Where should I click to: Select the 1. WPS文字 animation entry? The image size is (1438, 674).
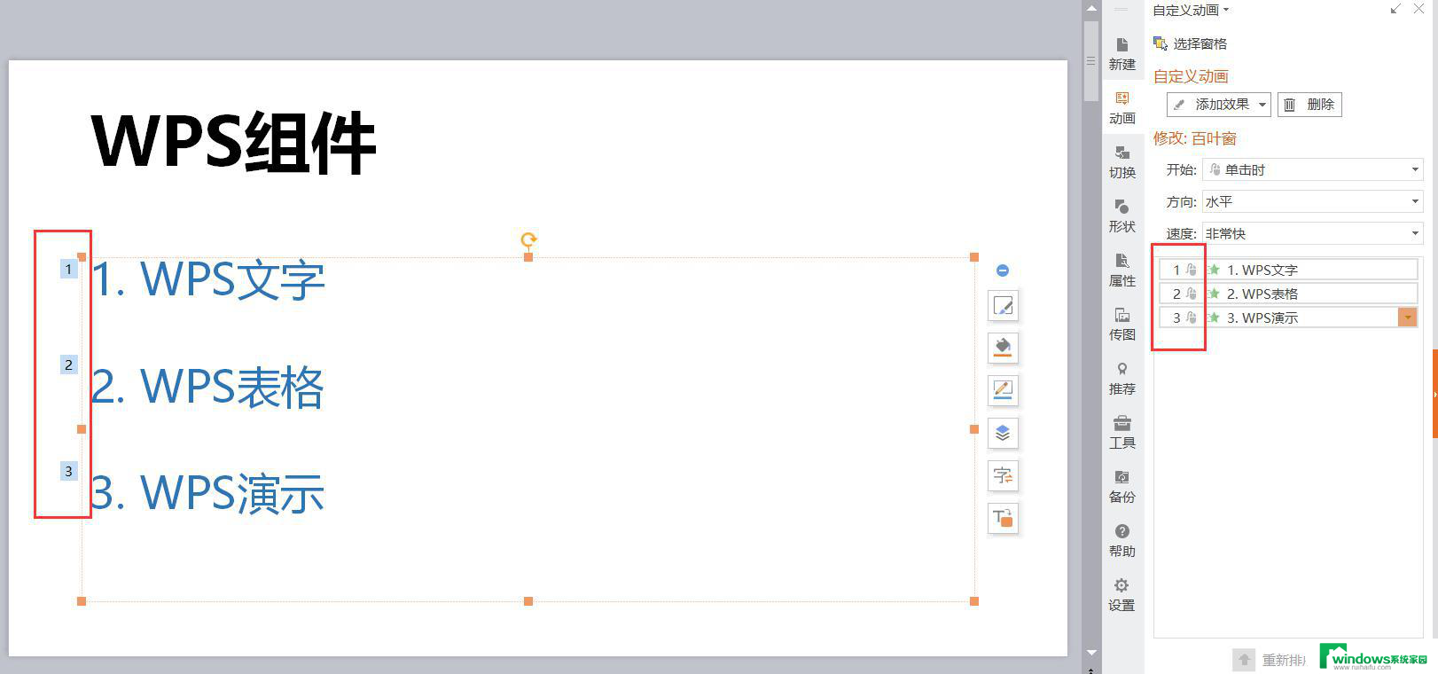[1288, 270]
